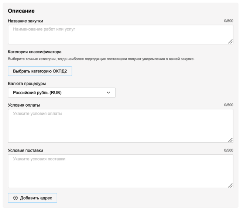The width and height of the screenshot is (240, 210).
Task: Click the resize corner of Условия поставки textarea
Action: coord(230,186)
